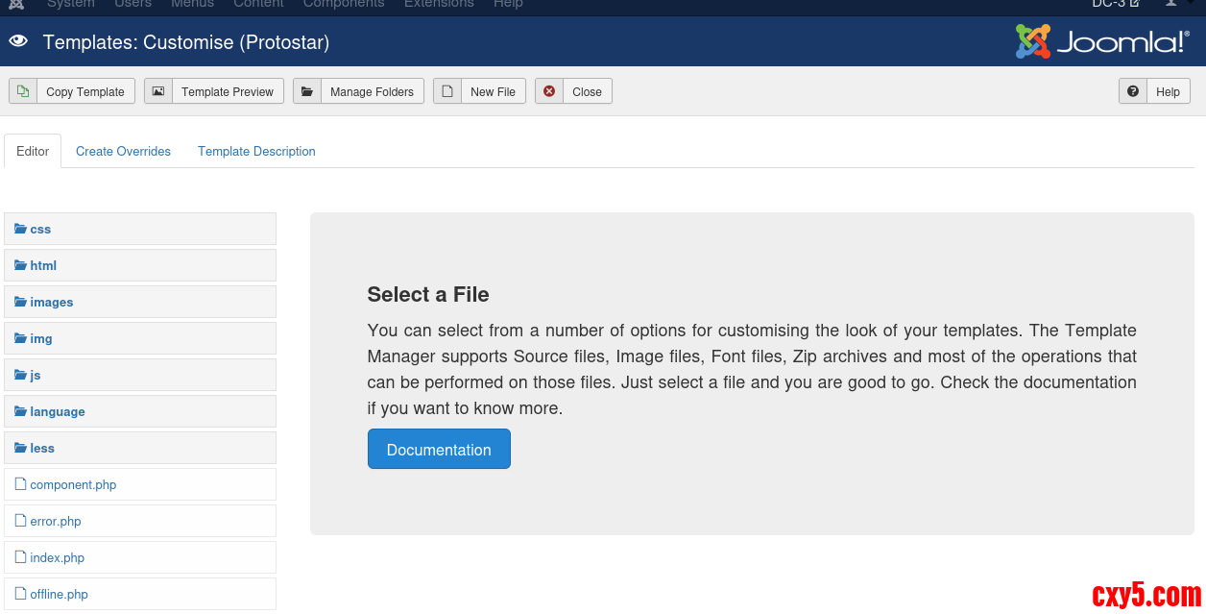The height and width of the screenshot is (614, 1206).
Task: Open the Extensions menu
Action: 439,4
